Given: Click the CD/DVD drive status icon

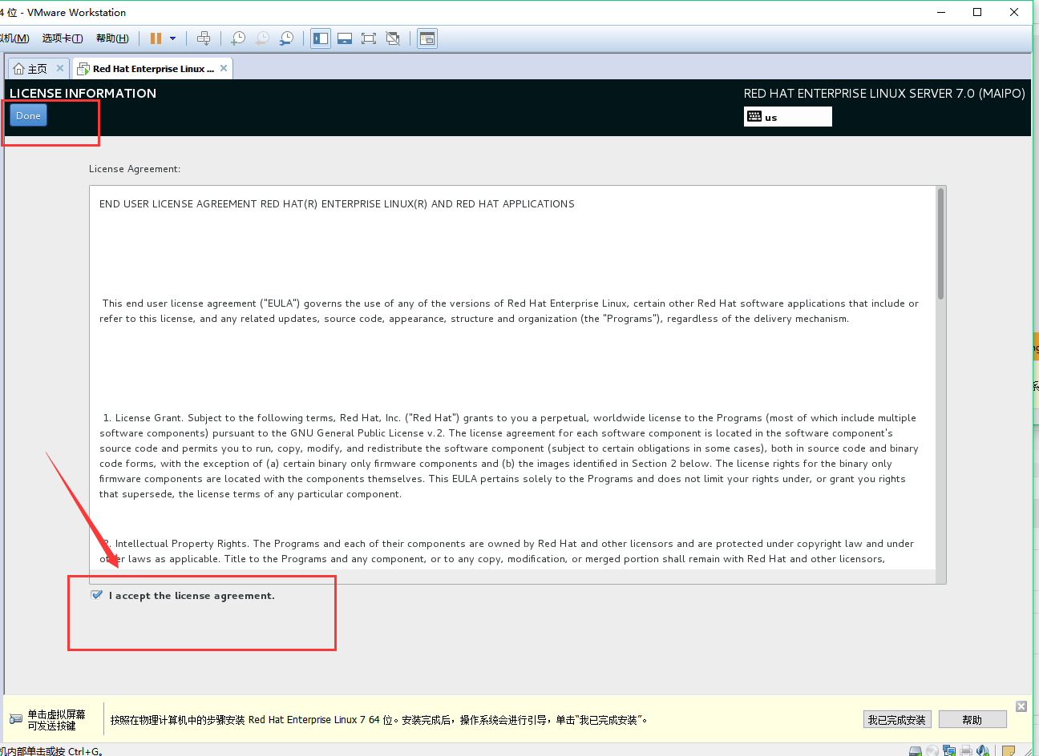Looking at the screenshot, I should 932,751.
